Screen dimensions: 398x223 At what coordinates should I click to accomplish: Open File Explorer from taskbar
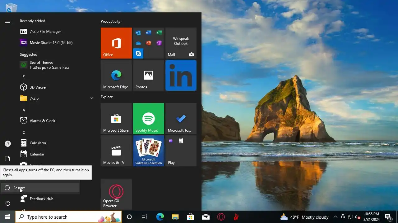point(175,217)
